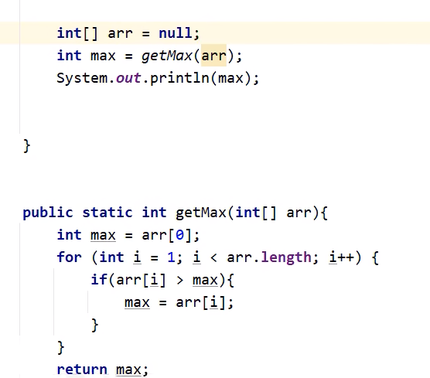Click the 'null' keyword in arr declaration
Image resolution: width=430 pixels, height=378 pixels.
(176, 33)
